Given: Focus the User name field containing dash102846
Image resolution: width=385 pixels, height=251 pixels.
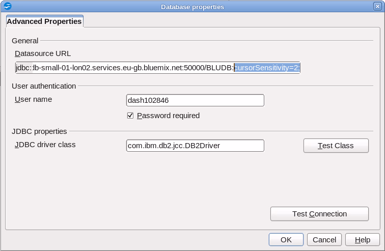Looking at the screenshot, I should pos(195,100).
